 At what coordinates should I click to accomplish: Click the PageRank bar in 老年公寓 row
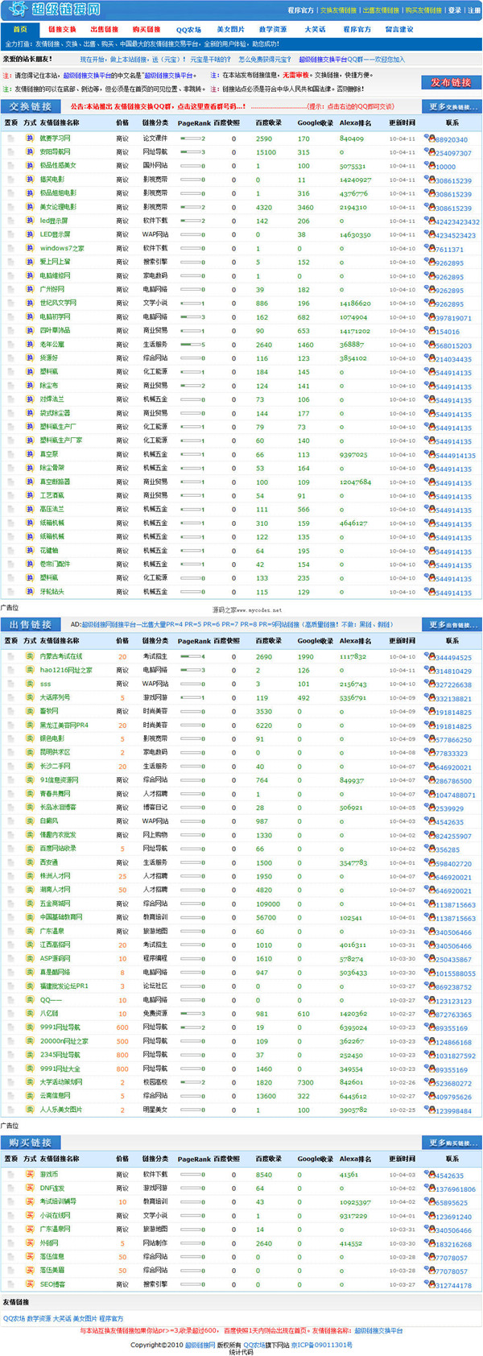click(x=192, y=345)
